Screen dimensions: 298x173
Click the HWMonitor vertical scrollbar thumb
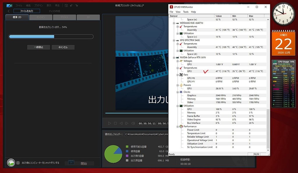268,129
